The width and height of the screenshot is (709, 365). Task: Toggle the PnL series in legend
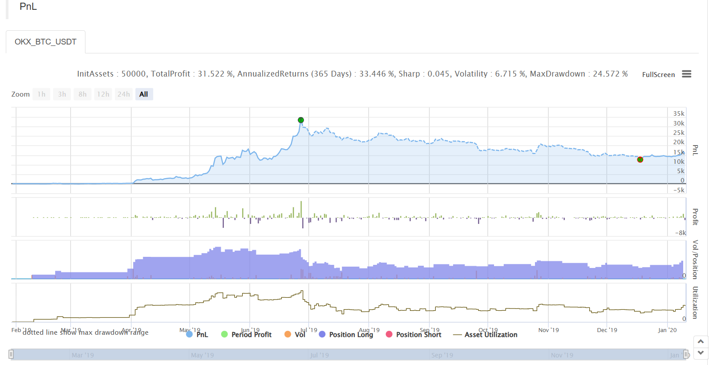[x=197, y=334]
